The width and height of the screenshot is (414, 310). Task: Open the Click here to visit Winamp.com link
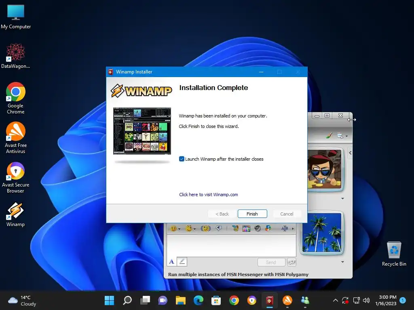point(208,195)
